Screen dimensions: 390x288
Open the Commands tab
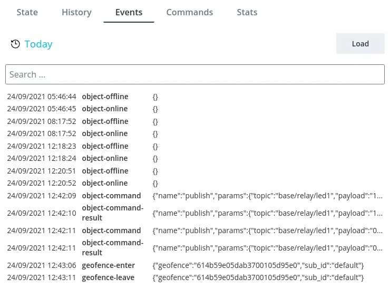click(x=190, y=12)
